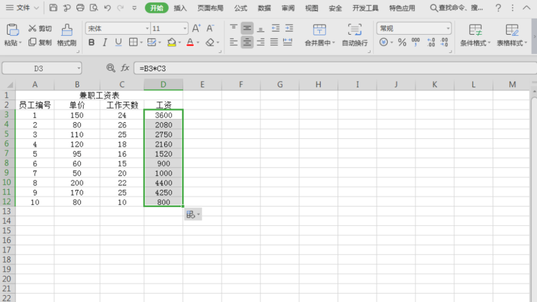Open Conditional Formatting (条件格式)
537x302 pixels.
point(475,35)
